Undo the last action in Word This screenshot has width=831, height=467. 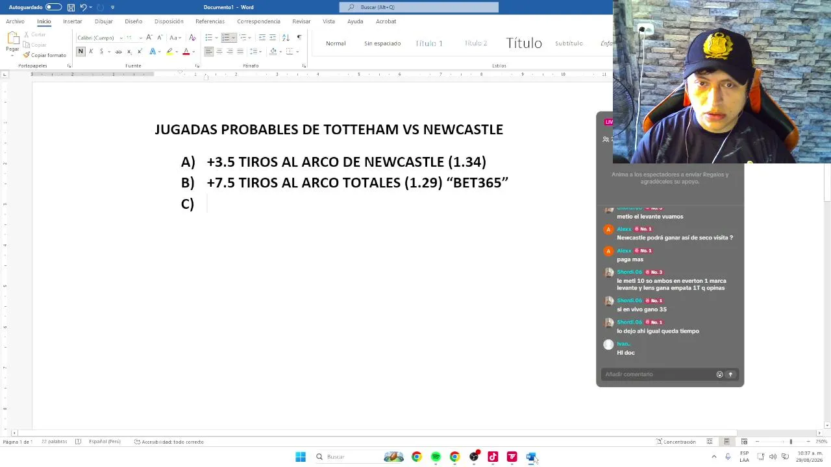(83, 7)
